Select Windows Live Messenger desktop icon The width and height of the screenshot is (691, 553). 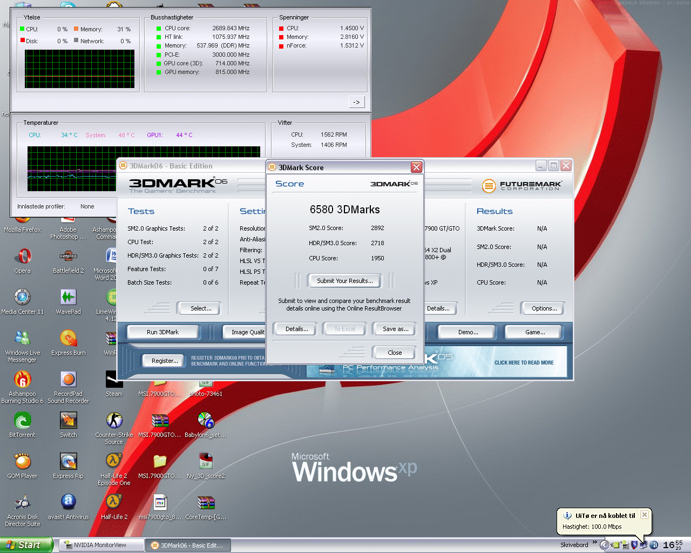(22, 346)
